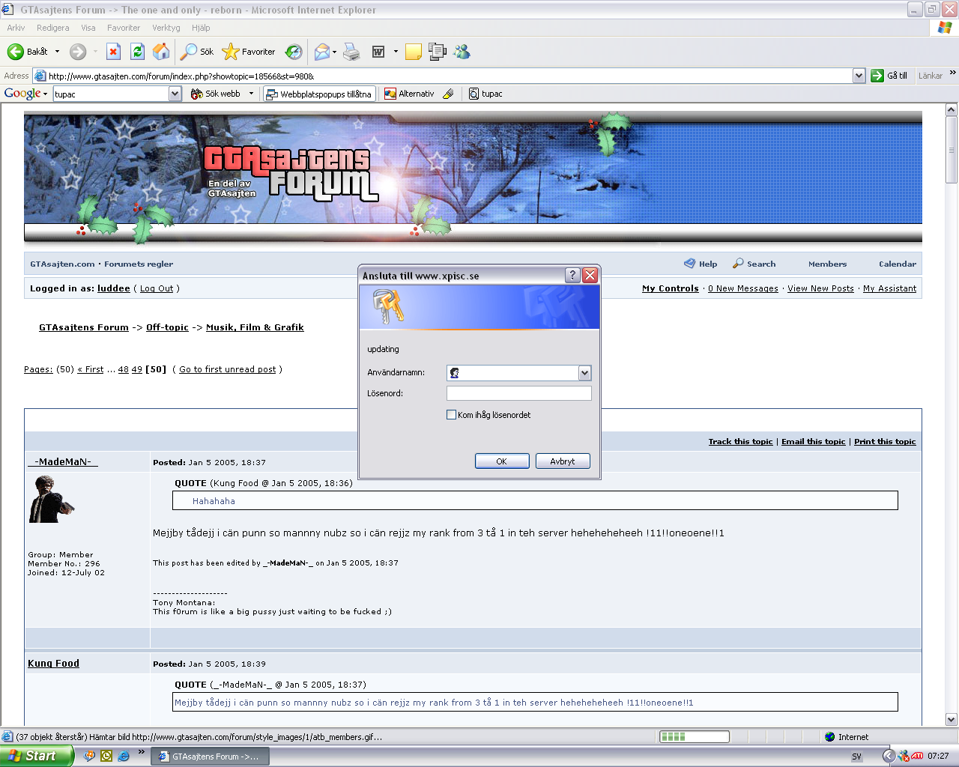Click the Messenger icon in toolbar
This screenshot has height=767, width=959.
(462, 52)
